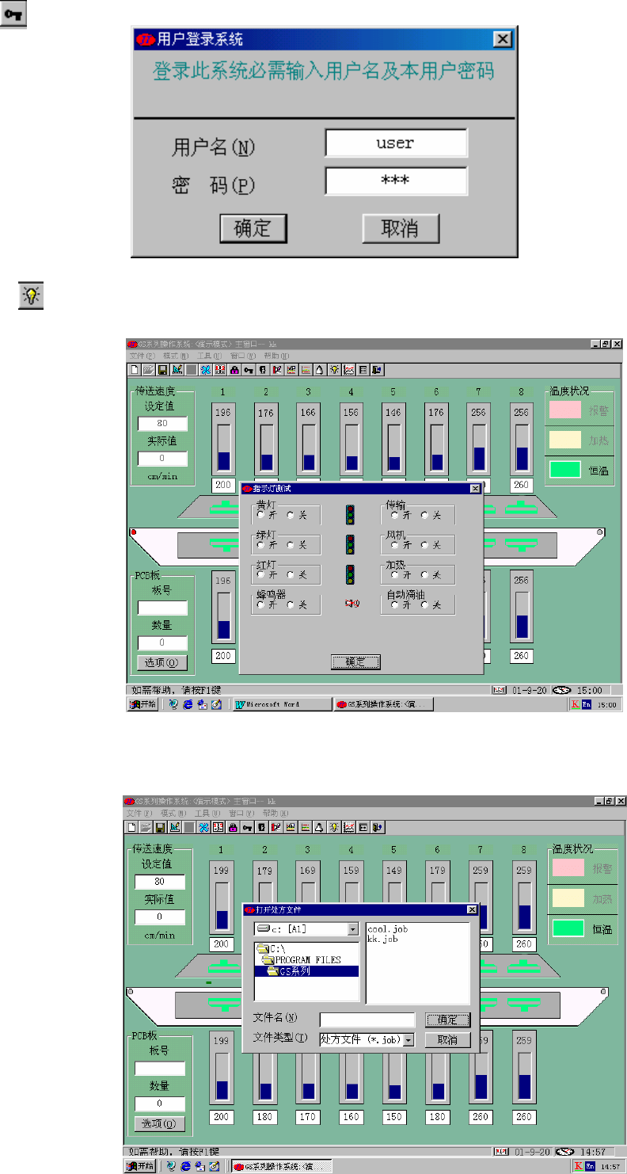
Task: Select 开 radio for 黄灯 yellow light
Action: tap(260, 515)
